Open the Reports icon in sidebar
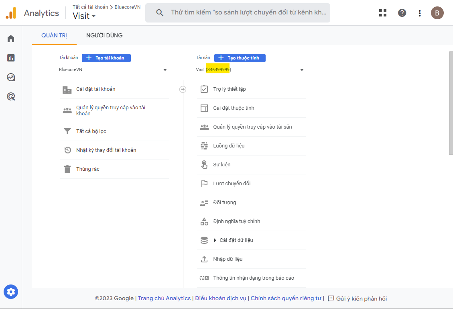 (x=11, y=58)
